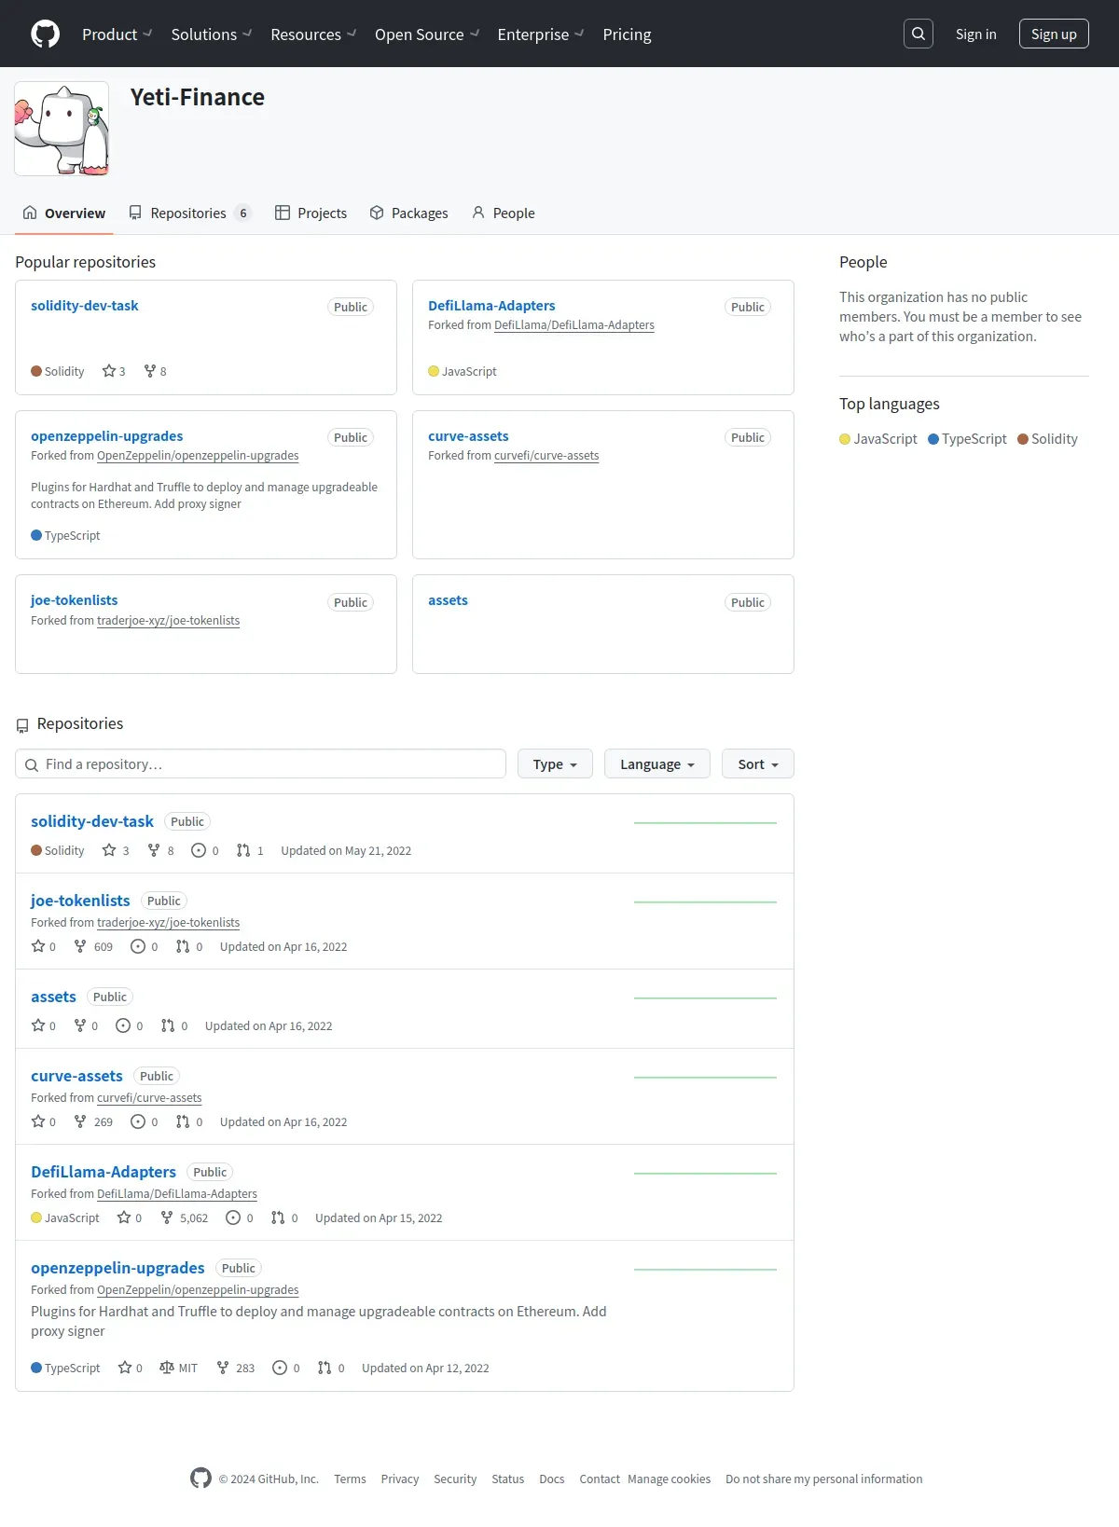Switch to the Projects tab
Viewport: 1119px width, 1527px height.
tap(311, 213)
